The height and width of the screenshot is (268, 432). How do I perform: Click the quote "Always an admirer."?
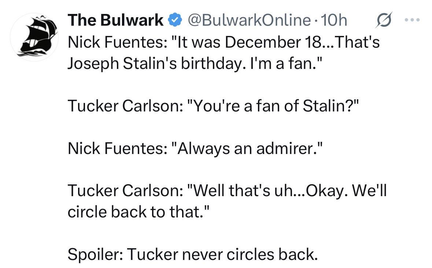246,149
